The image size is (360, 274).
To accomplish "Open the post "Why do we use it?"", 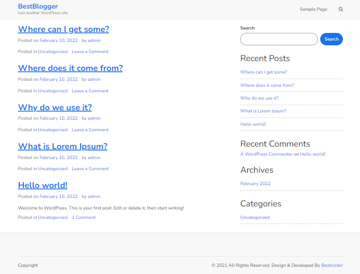I will [x=55, y=107].
